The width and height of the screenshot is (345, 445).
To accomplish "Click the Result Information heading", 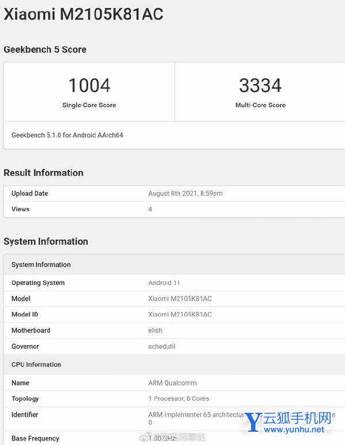I will tap(43, 172).
